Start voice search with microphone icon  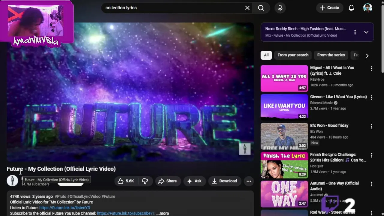pos(280,8)
